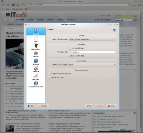
Task: Click the small thumbnail beside digital project article
Action: click(10, 128)
